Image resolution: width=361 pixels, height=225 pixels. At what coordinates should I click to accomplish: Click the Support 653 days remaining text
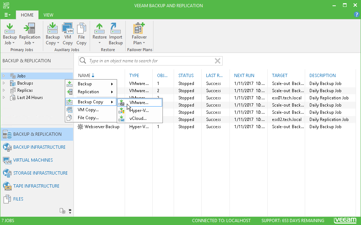293,221
